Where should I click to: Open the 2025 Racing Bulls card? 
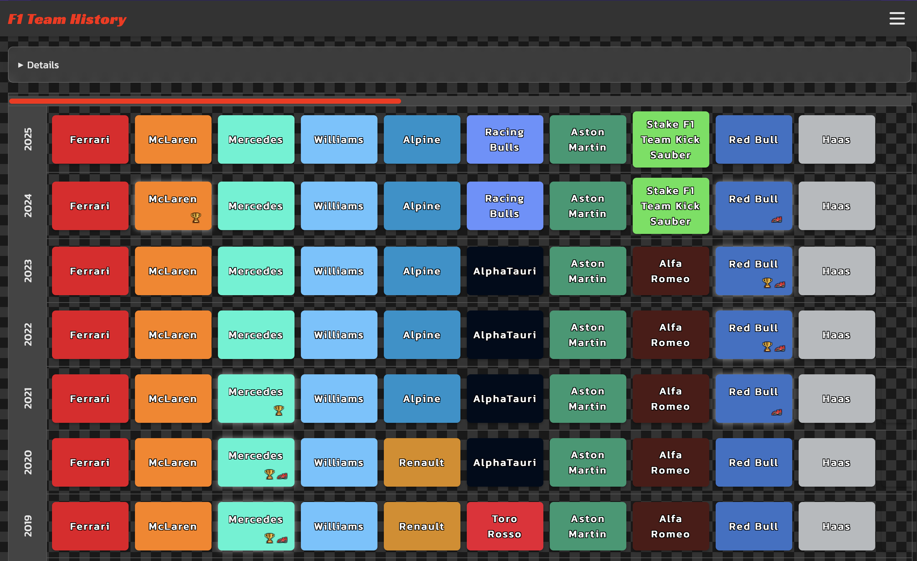click(505, 139)
